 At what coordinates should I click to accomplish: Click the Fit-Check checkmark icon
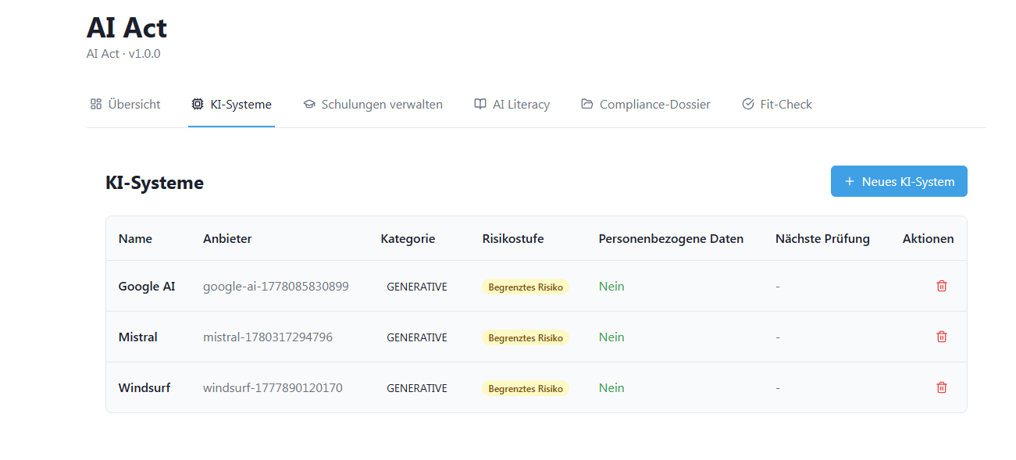coord(748,104)
